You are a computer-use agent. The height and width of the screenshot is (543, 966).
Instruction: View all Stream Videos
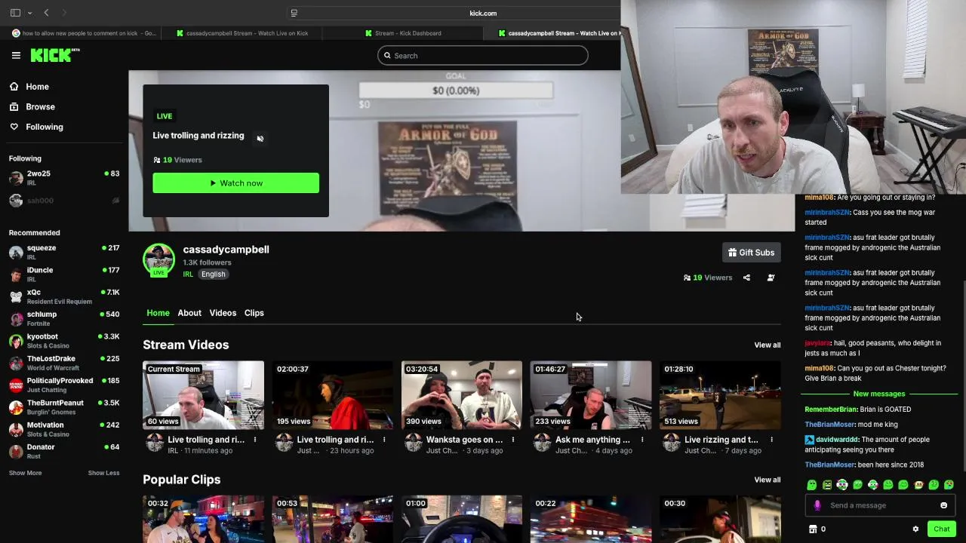(x=767, y=345)
